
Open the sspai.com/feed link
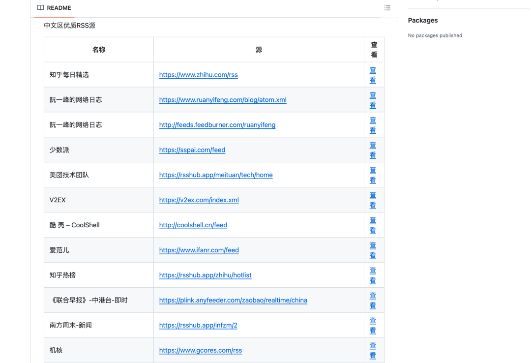pos(192,150)
